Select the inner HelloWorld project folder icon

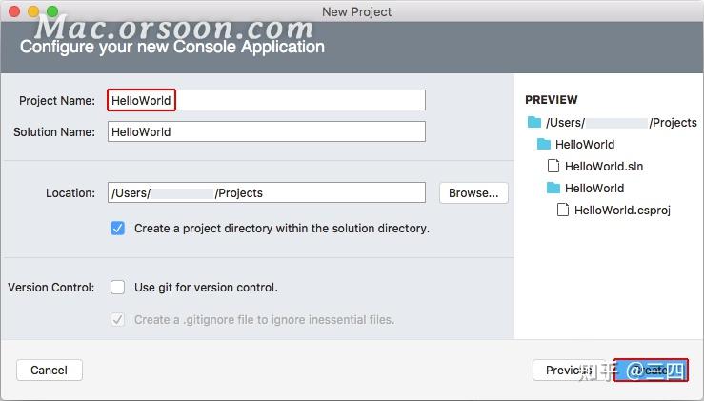553,188
